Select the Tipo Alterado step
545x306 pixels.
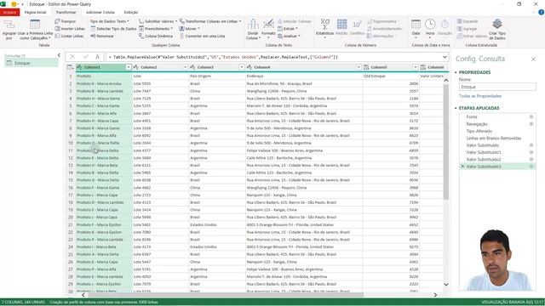coord(479,131)
